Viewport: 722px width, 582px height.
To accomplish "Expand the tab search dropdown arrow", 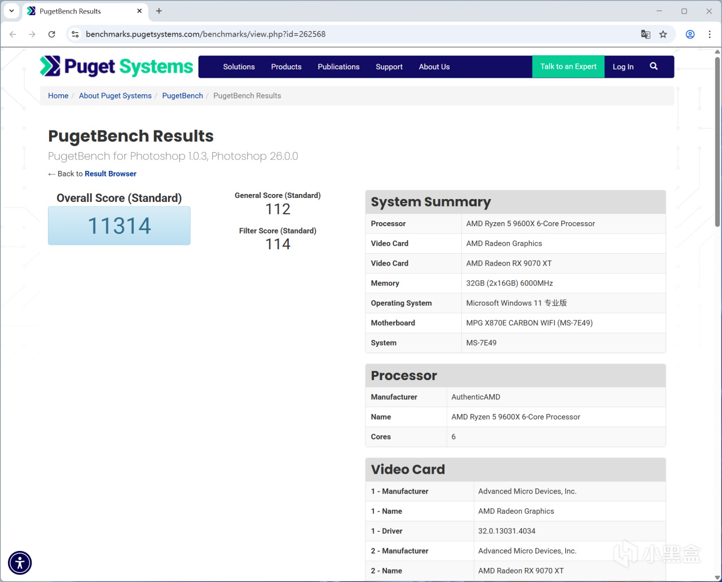I will tap(11, 11).
